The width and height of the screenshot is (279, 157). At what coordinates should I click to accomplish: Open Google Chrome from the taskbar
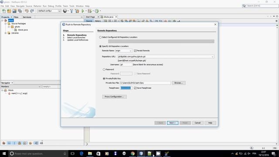tap(133, 154)
